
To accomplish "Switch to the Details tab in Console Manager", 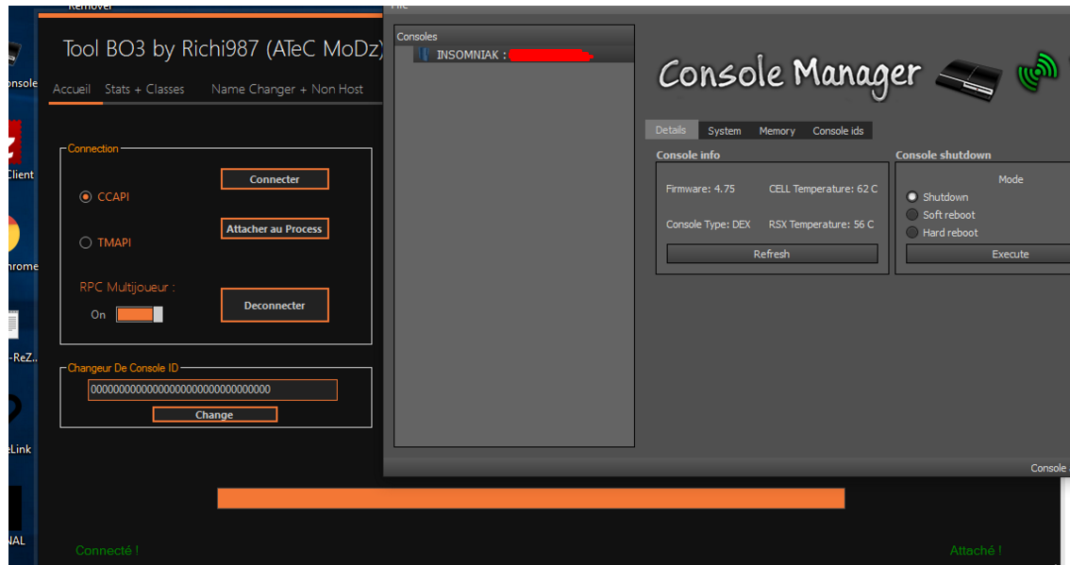I will point(671,129).
